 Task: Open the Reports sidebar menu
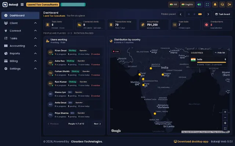click(20, 54)
